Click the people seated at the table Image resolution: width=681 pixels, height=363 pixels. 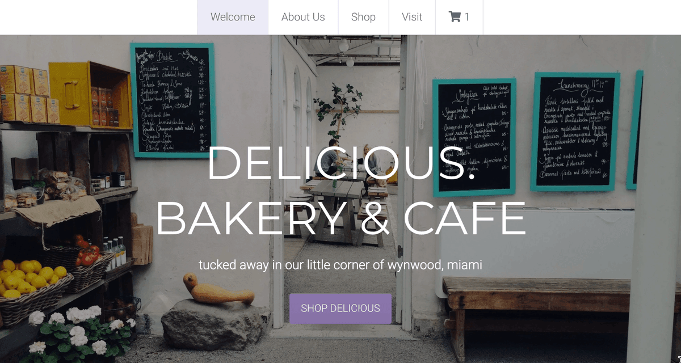[x=351, y=160]
